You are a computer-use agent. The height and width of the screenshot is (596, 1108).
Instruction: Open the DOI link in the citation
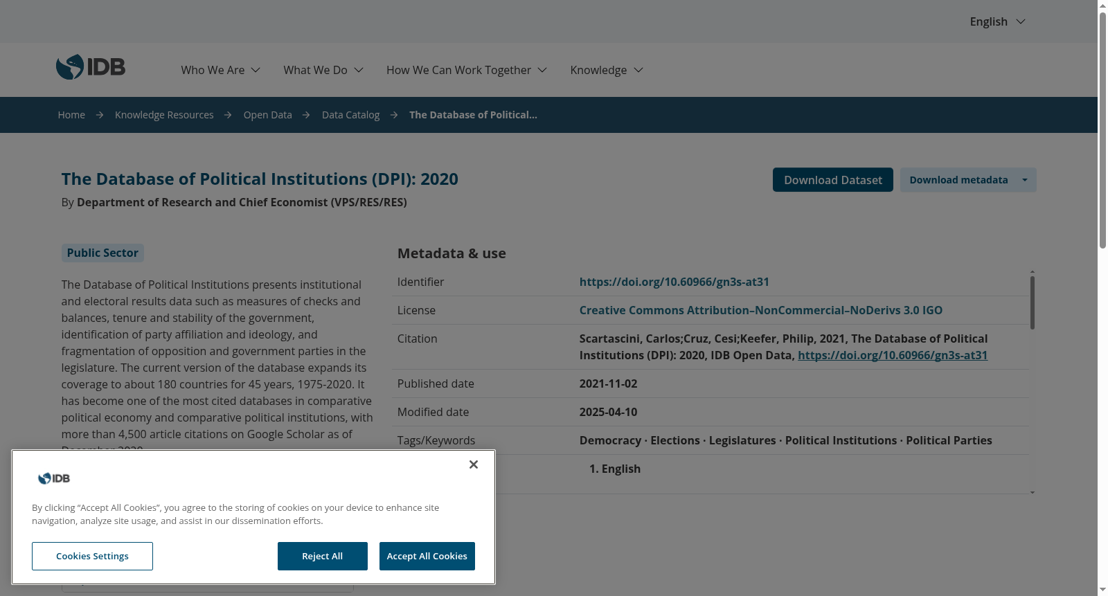point(893,355)
